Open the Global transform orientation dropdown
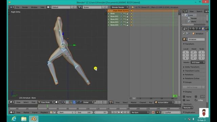 click(88, 102)
